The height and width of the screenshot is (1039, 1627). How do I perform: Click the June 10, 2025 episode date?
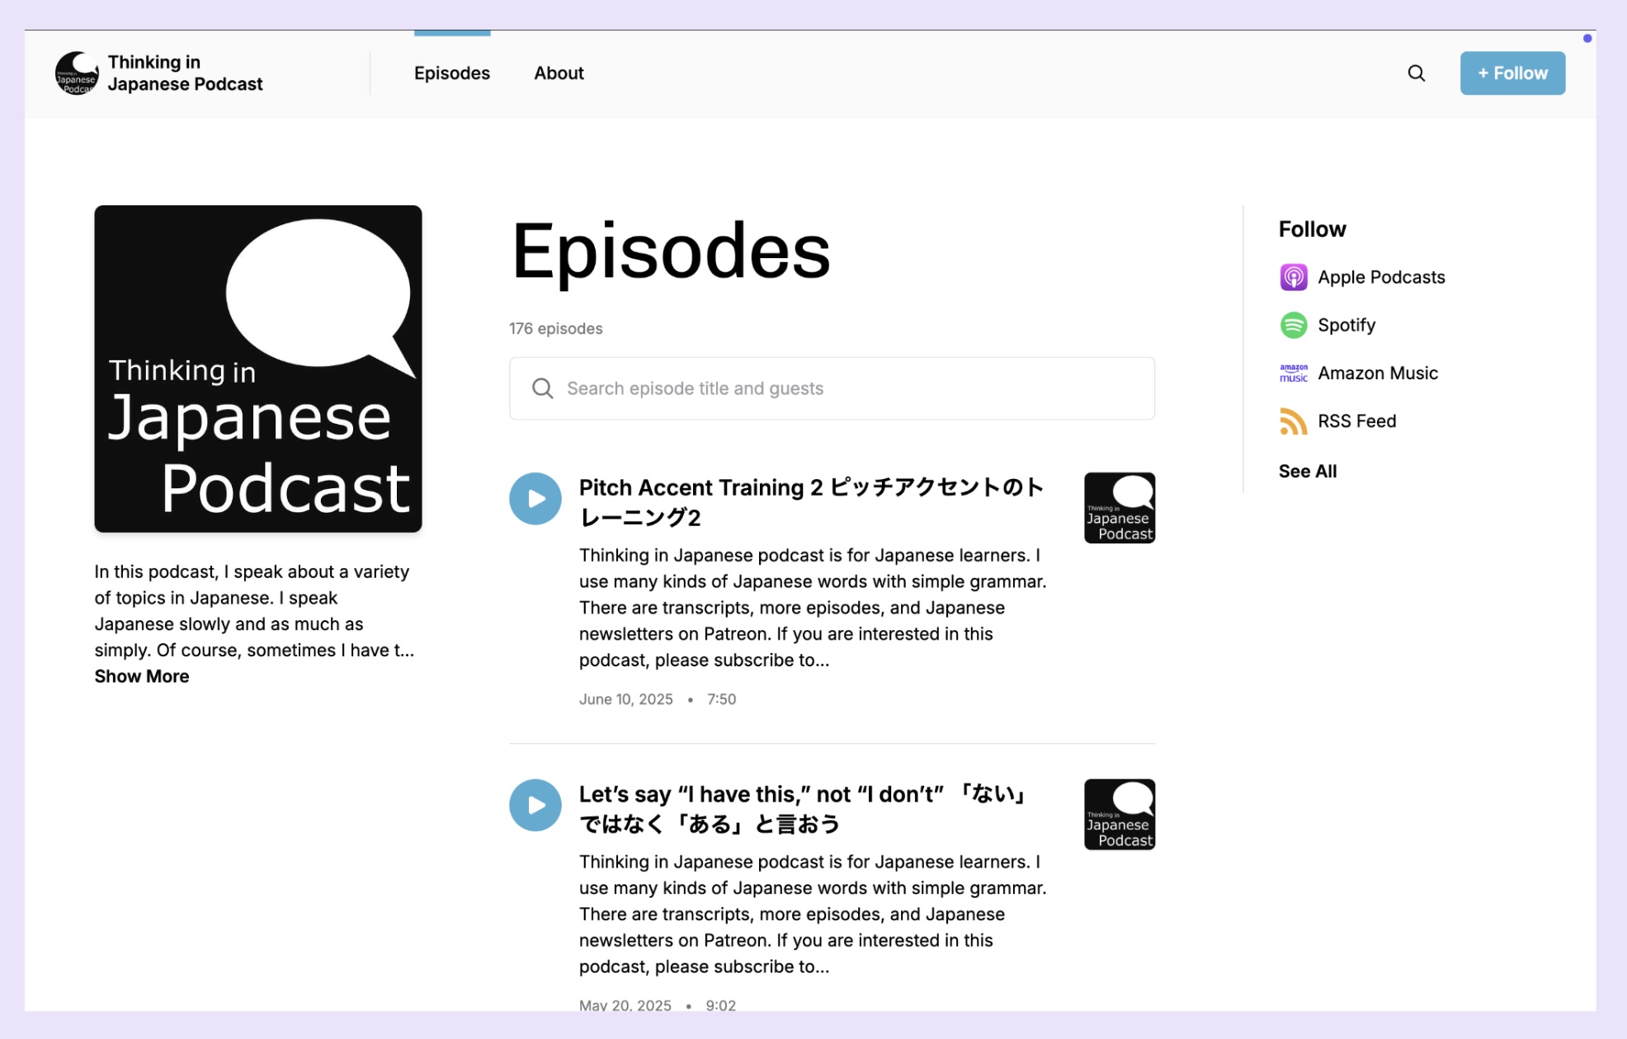pos(625,699)
